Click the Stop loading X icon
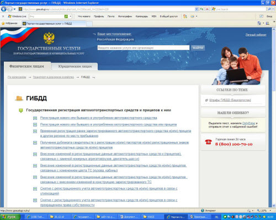Screen dimensions: 276x220 pos(207,9)
